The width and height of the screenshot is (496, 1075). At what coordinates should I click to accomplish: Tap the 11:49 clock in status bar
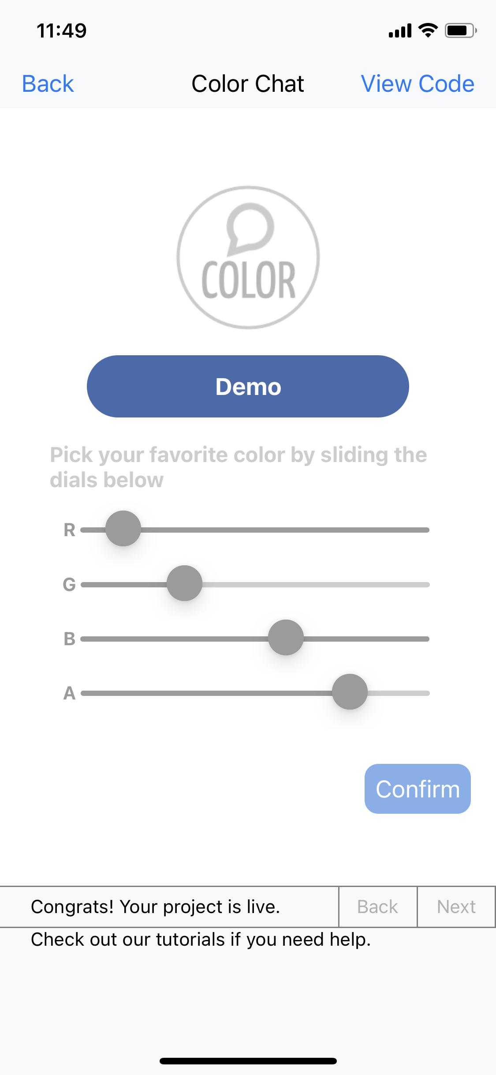pyautogui.click(x=62, y=30)
